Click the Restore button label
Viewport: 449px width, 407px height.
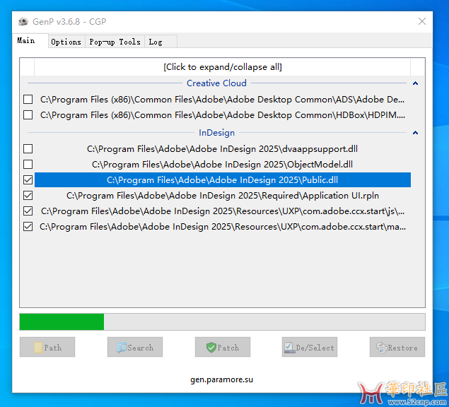(x=402, y=348)
